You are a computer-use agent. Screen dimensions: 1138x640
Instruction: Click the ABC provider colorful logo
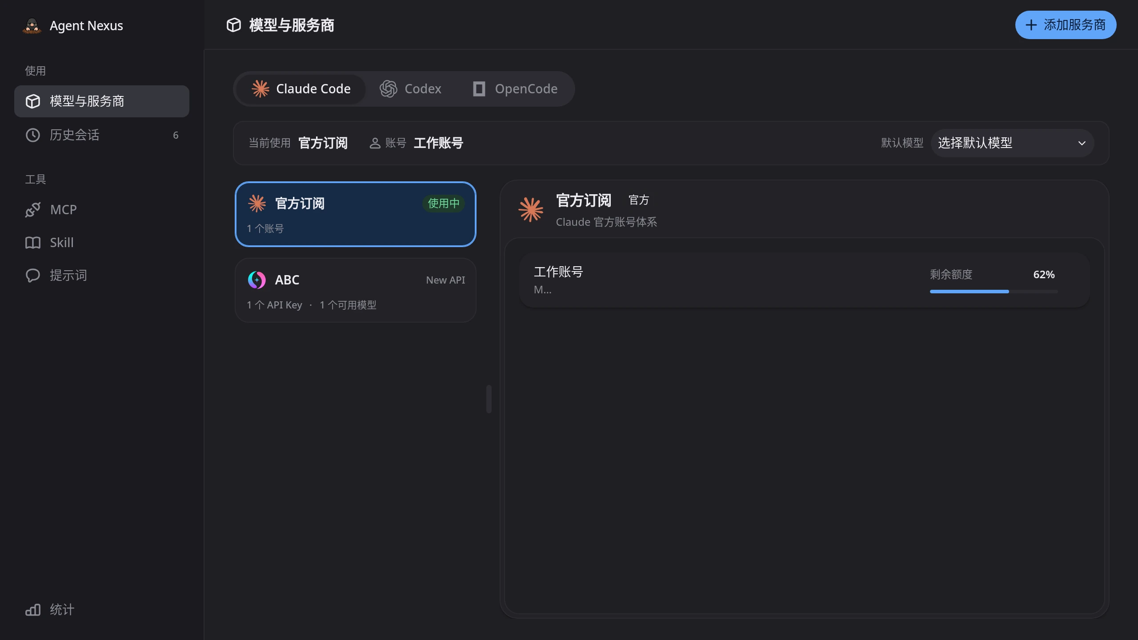(257, 280)
